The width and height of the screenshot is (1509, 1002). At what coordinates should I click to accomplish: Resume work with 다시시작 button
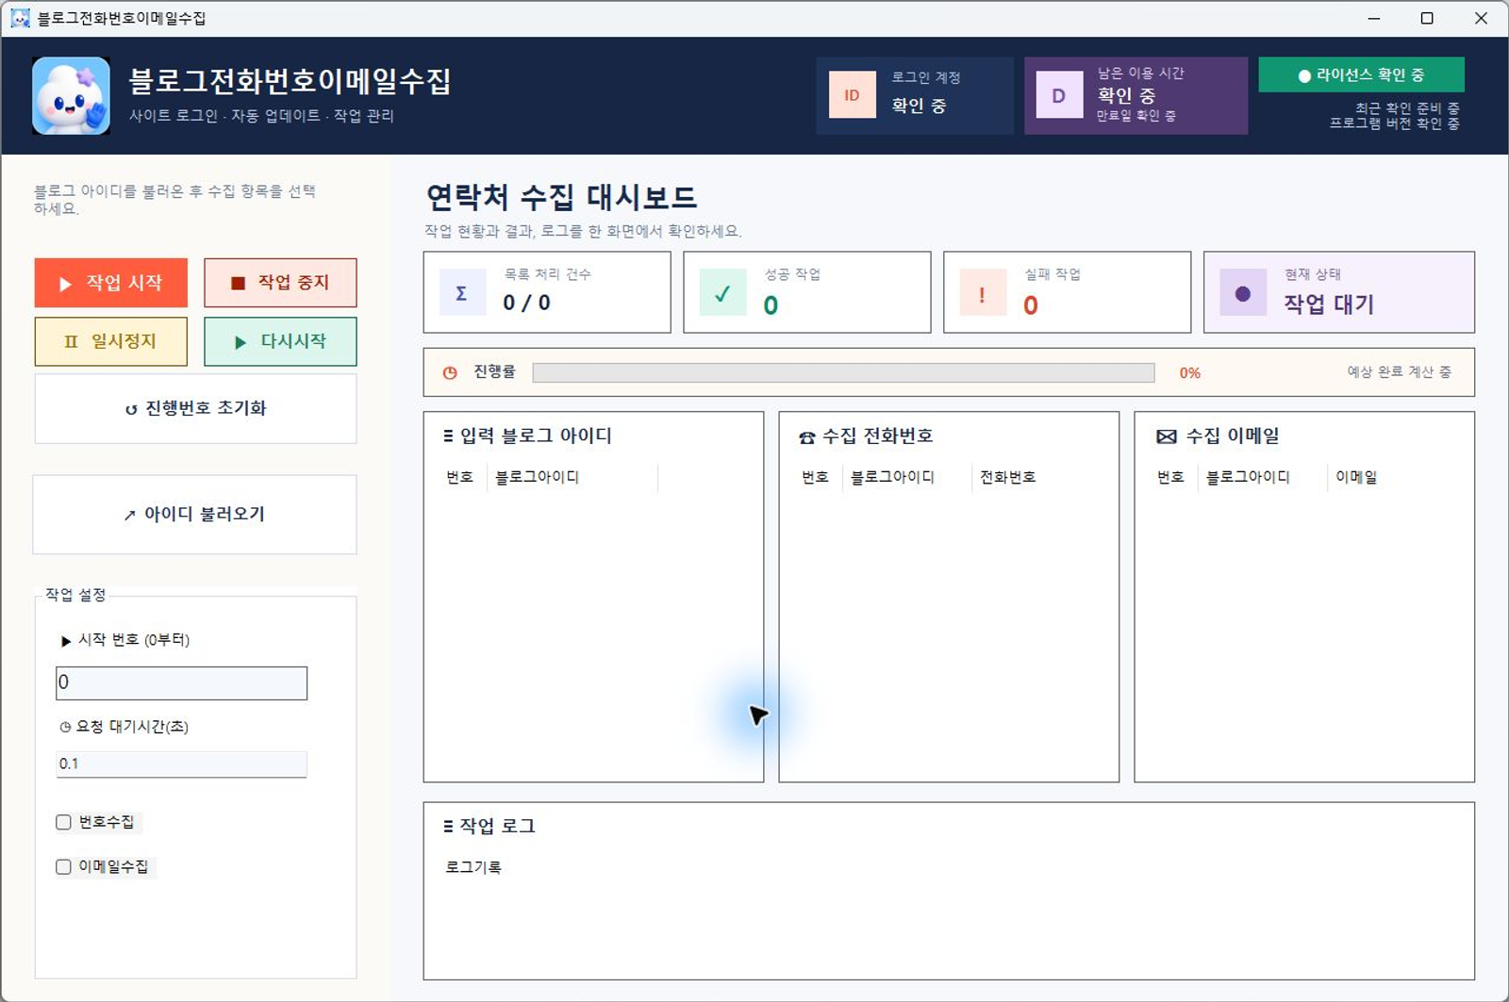(x=280, y=341)
